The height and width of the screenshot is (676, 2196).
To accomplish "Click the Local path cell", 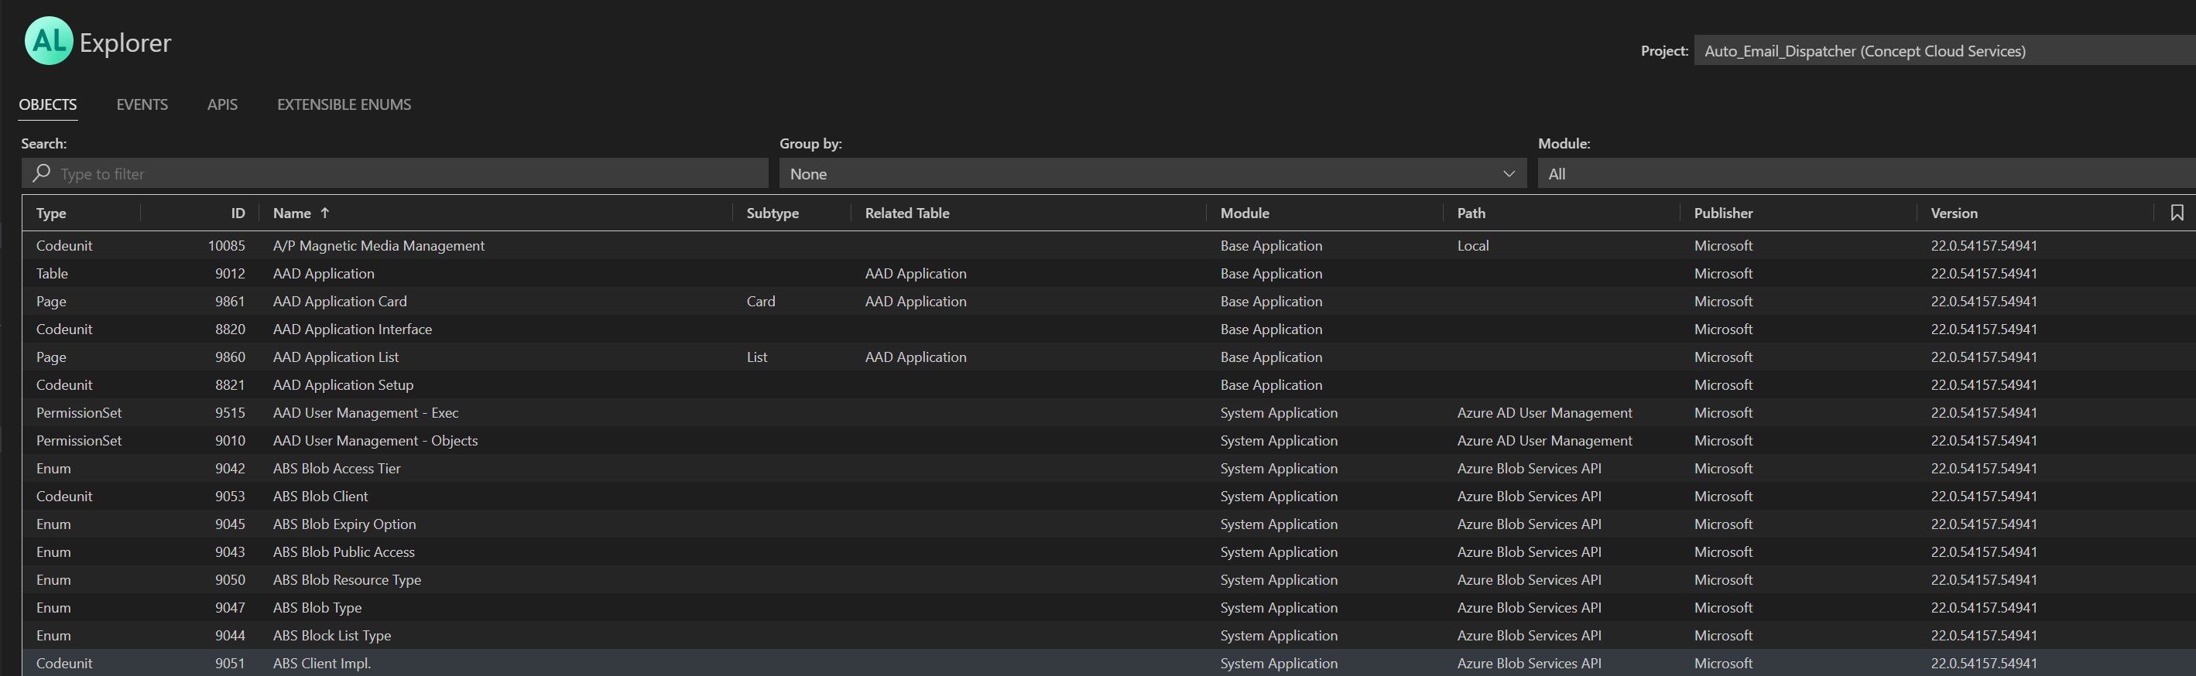I will coord(1473,246).
